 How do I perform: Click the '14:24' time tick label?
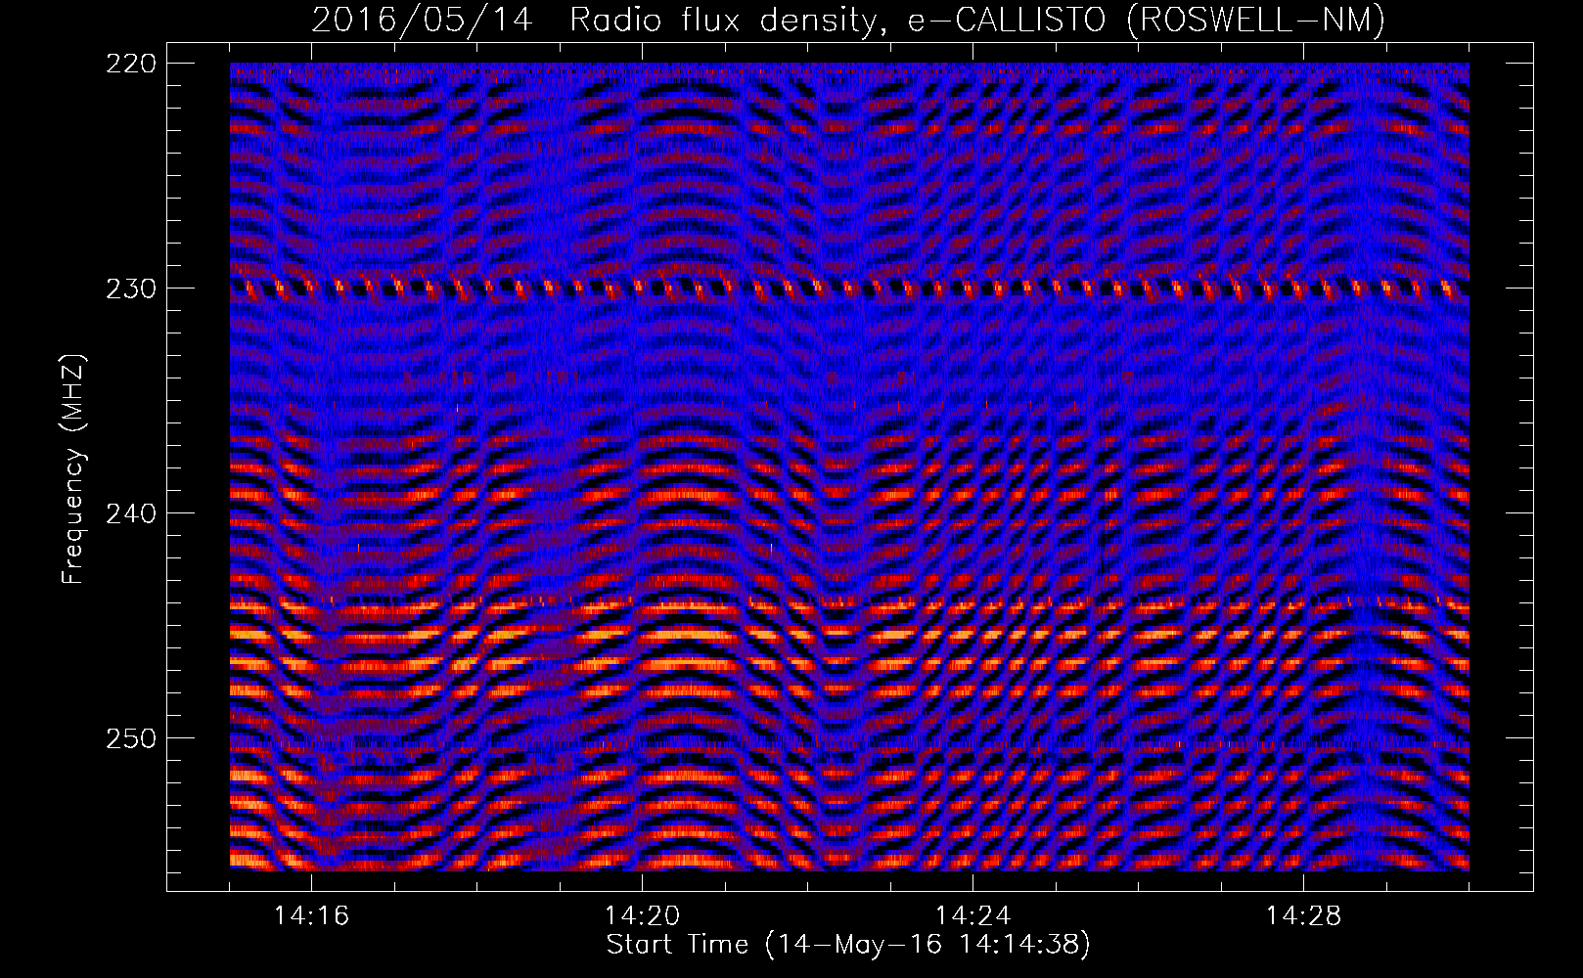[972, 915]
